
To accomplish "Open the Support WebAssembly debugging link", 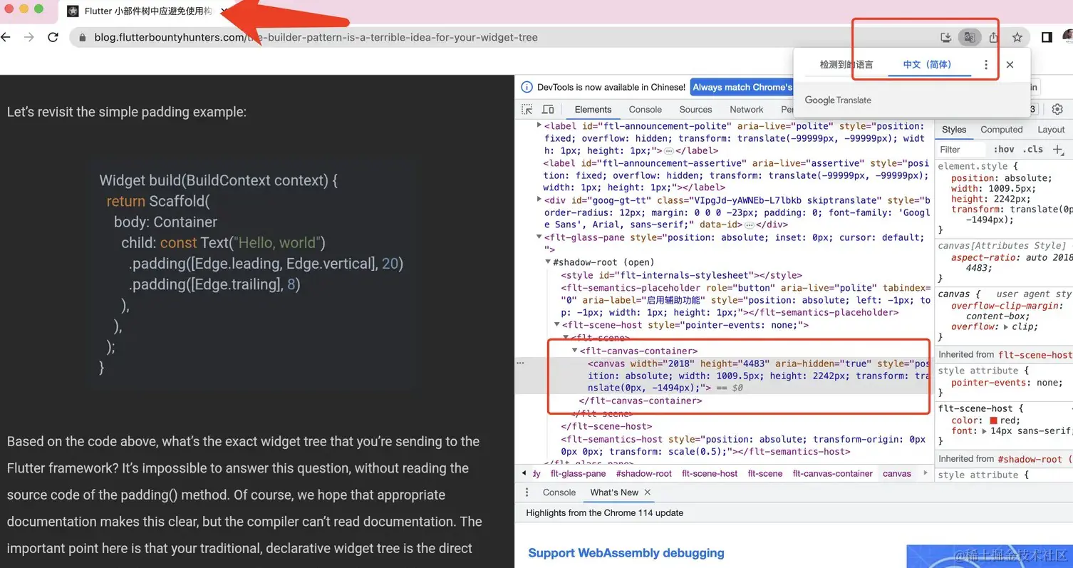I will click(x=626, y=553).
